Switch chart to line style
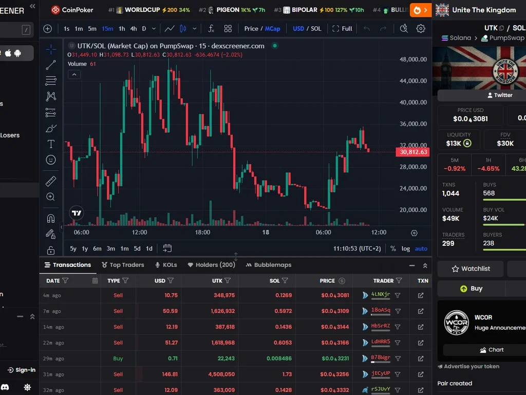Image resolution: width=526 pixels, height=395 pixels. [170, 29]
